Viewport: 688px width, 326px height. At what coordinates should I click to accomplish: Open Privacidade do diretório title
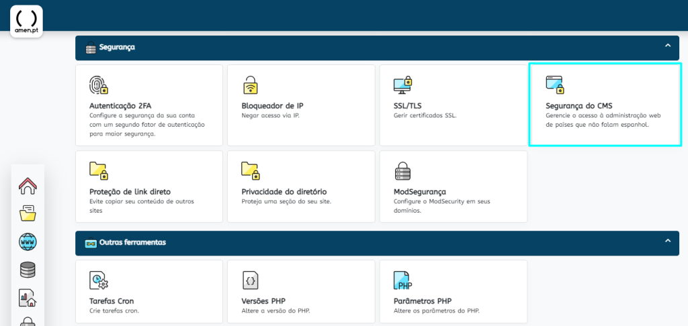(x=284, y=191)
